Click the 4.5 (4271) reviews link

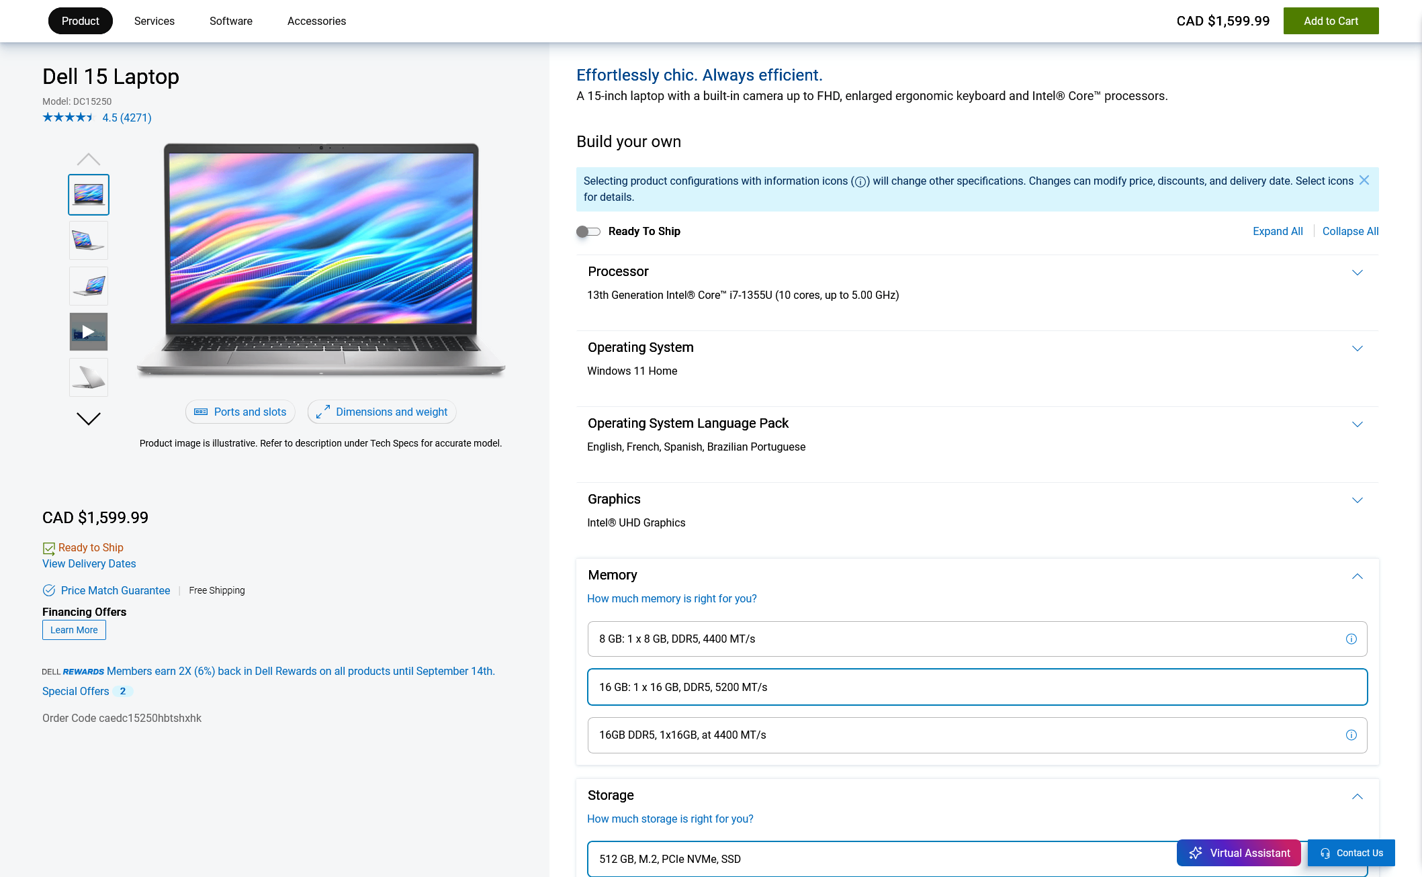coord(127,118)
